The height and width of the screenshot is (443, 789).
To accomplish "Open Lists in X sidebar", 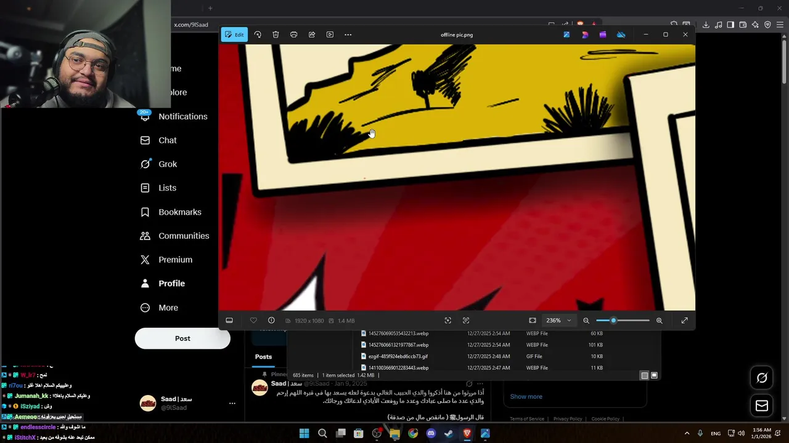I will (158, 188).
